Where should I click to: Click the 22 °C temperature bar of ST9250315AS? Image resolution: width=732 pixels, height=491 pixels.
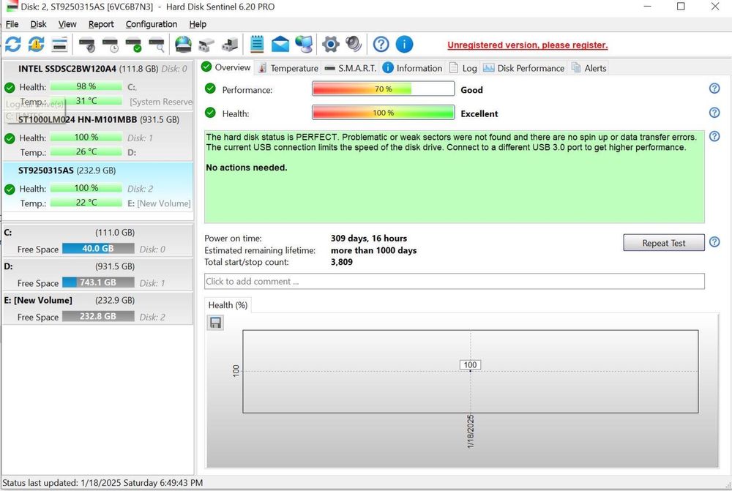(86, 203)
